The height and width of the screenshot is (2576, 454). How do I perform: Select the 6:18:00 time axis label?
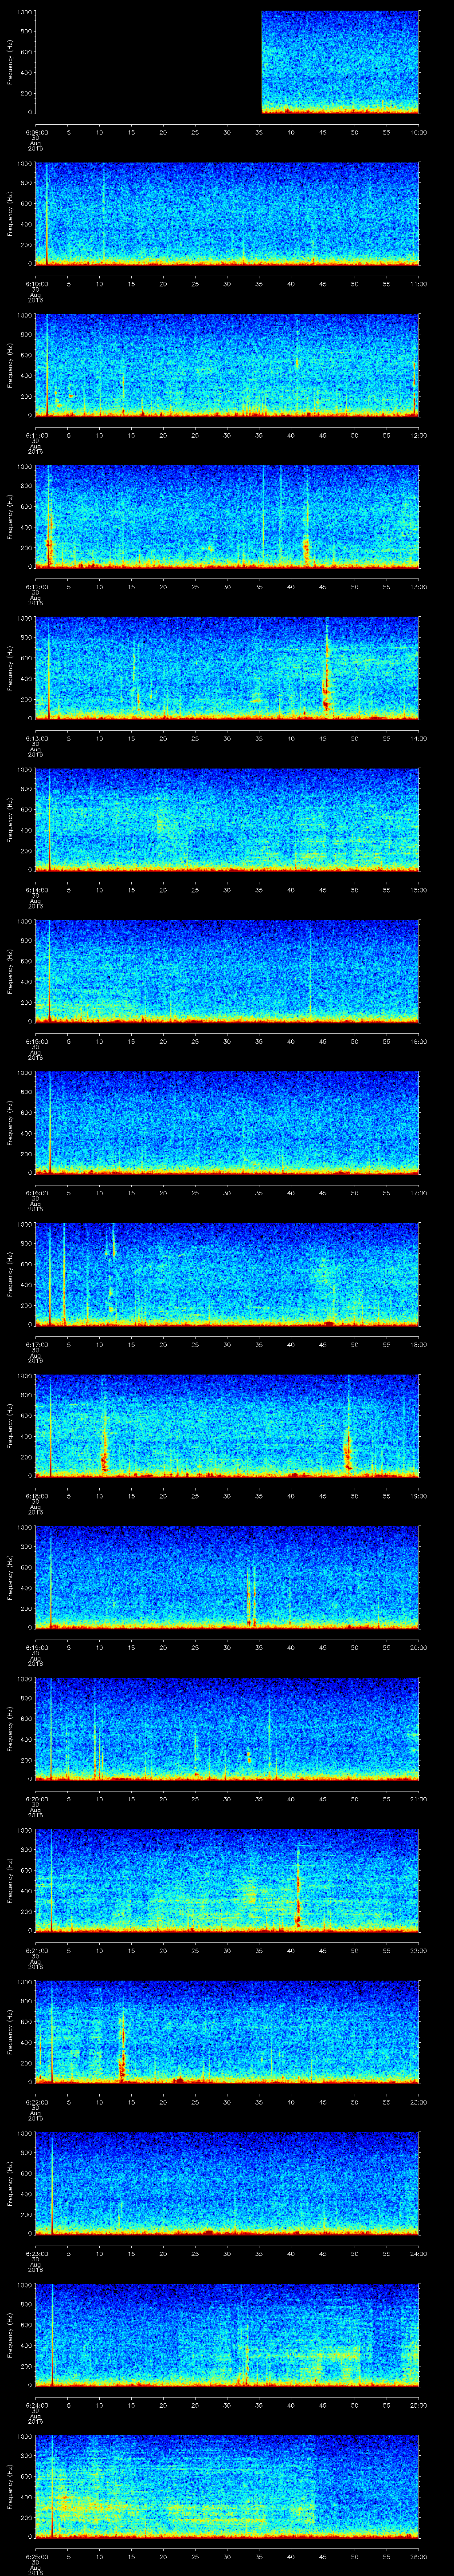[36, 1496]
